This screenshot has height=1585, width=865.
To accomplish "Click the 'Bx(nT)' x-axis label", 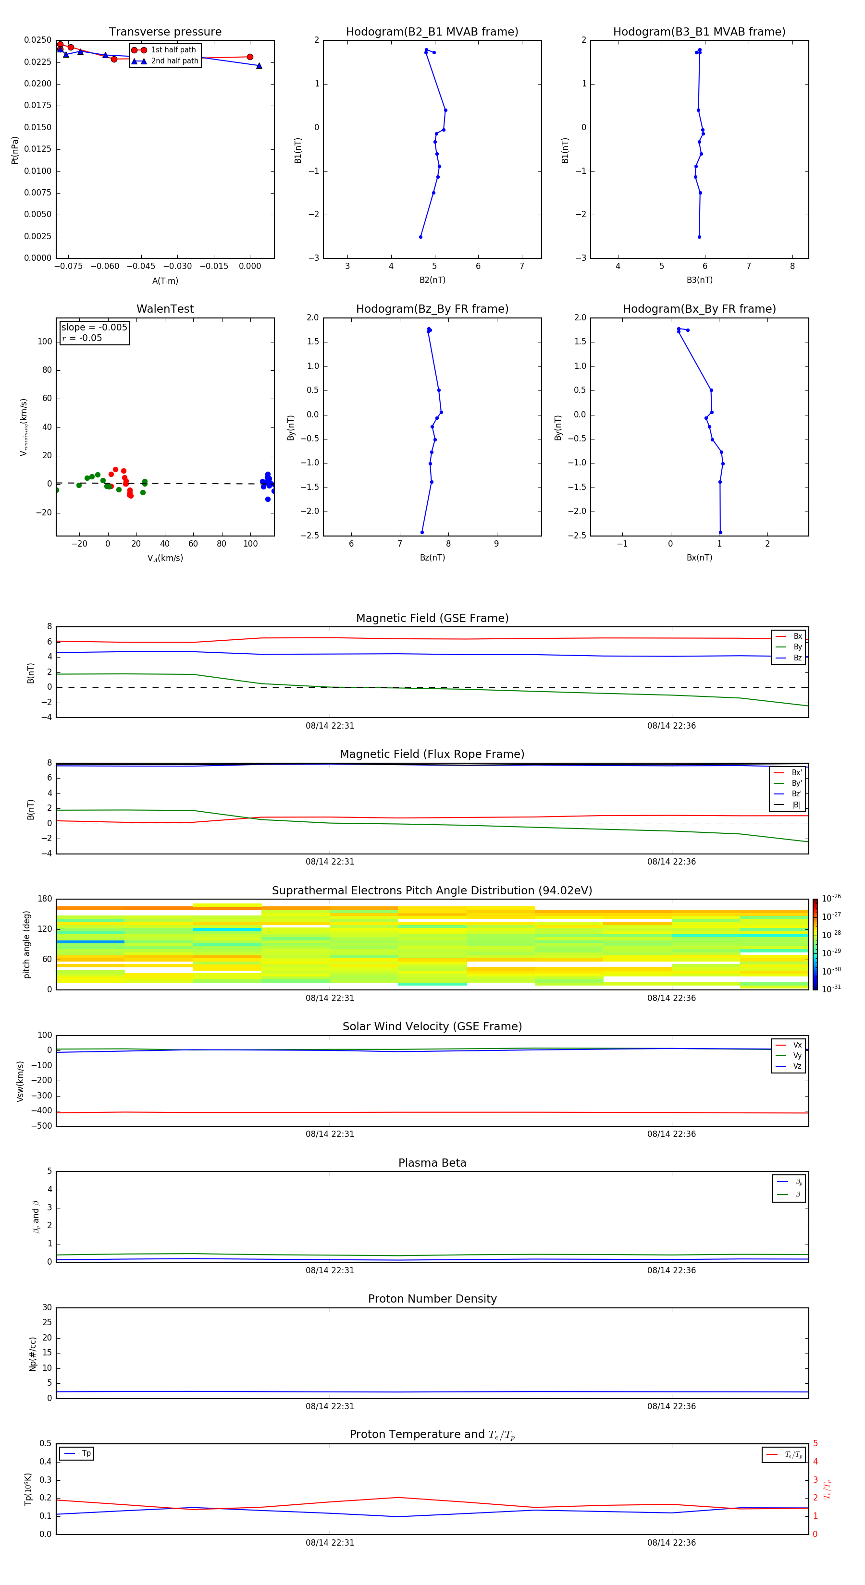I will [x=699, y=558].
